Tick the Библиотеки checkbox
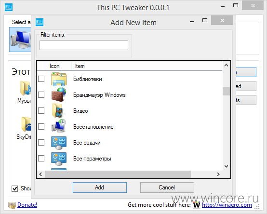 41,79
